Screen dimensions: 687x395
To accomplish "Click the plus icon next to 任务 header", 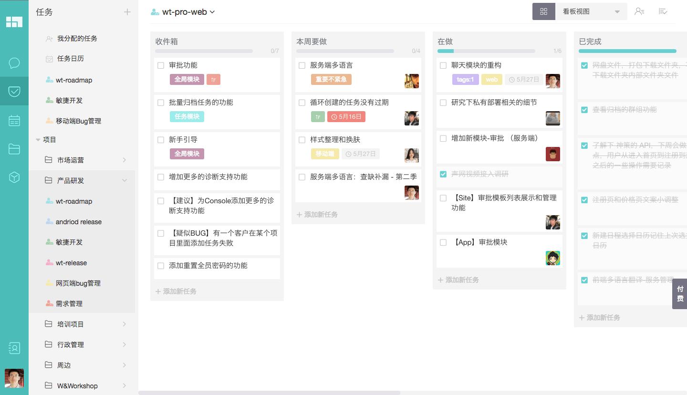I will [127, 12].
